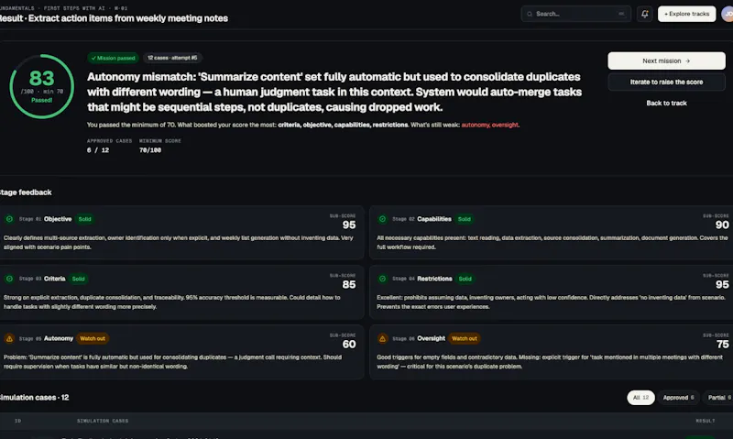The width and height of the screenshot is (733, 439).
Task: Click the RESULT column header
Action: click(705, 421)
